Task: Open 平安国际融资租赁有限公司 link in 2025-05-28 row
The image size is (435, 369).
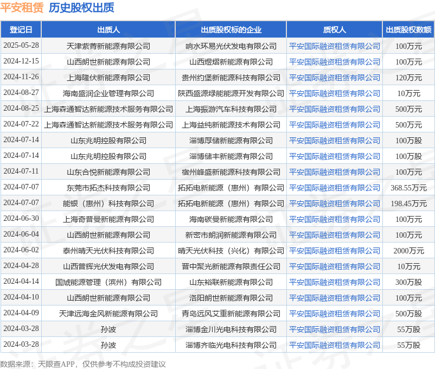Action: (335, 46)
